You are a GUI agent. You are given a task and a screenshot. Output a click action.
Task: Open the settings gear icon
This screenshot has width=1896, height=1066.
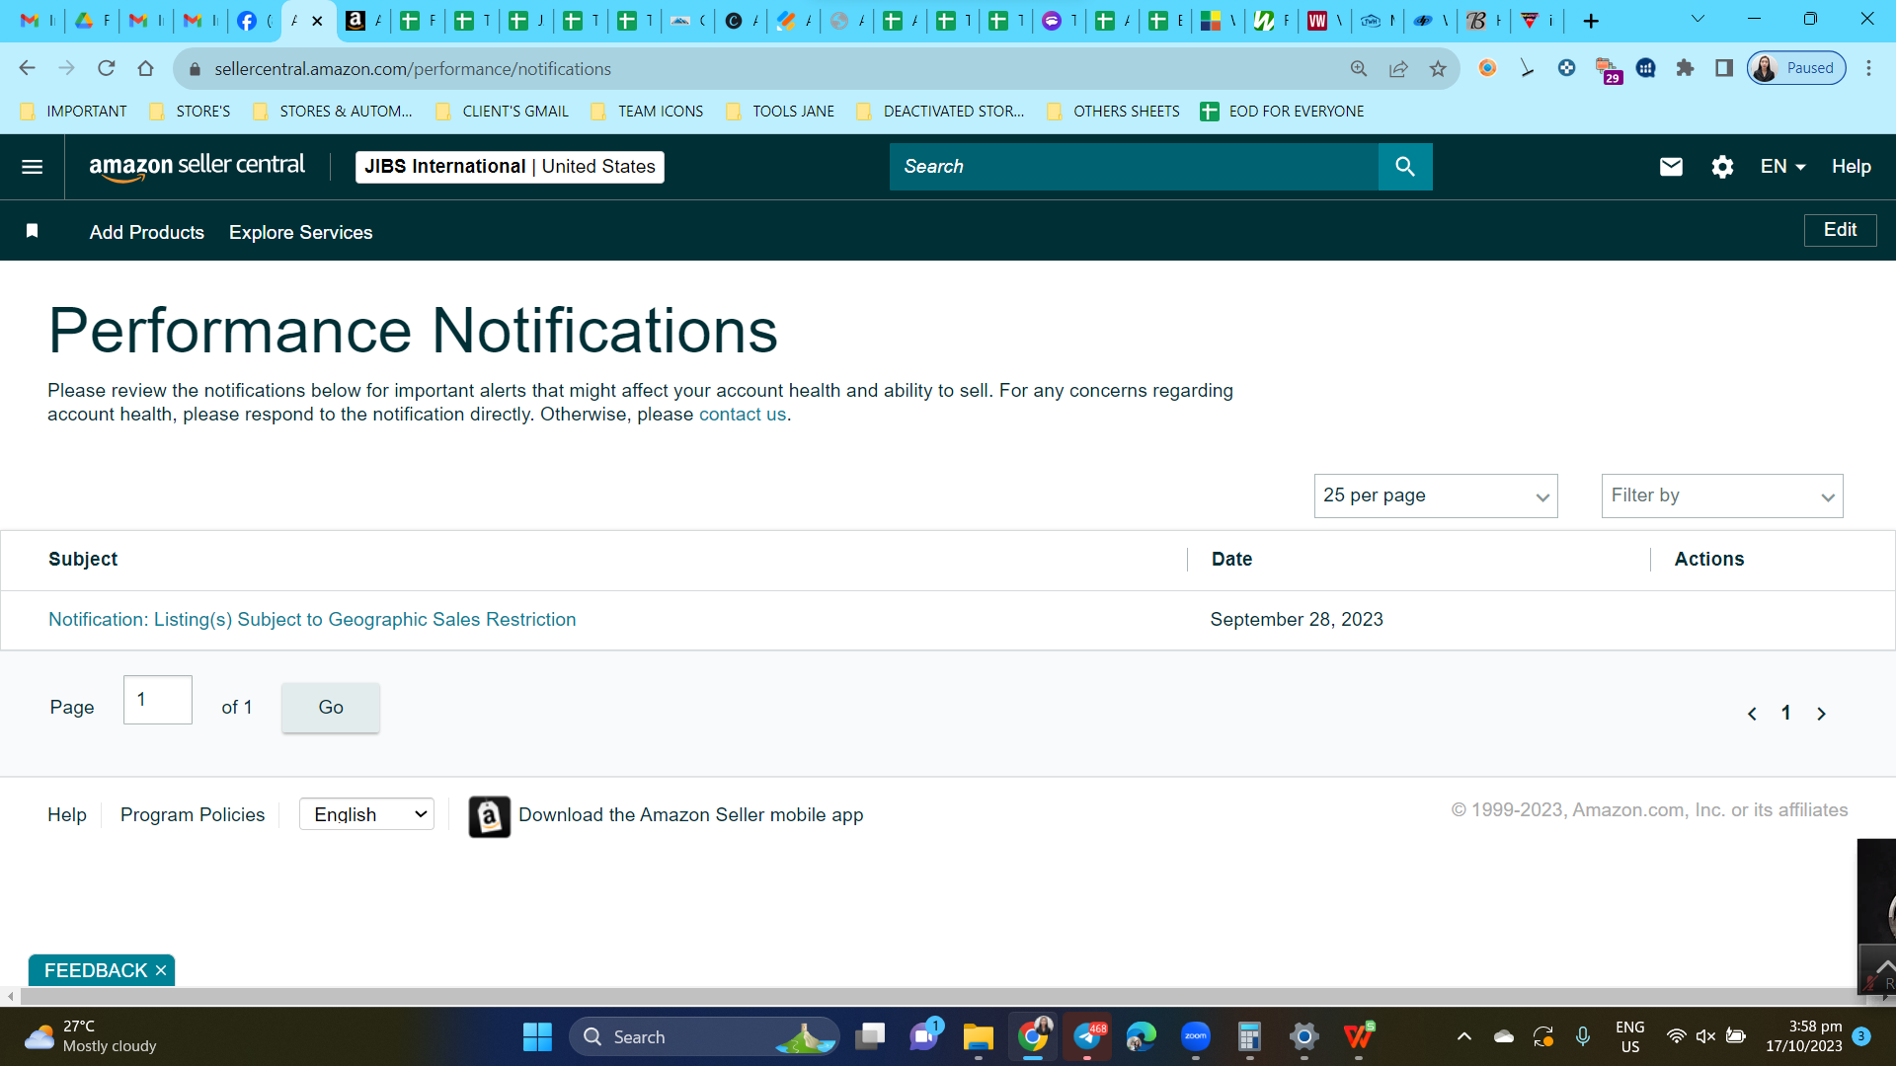coord(1722,167)
